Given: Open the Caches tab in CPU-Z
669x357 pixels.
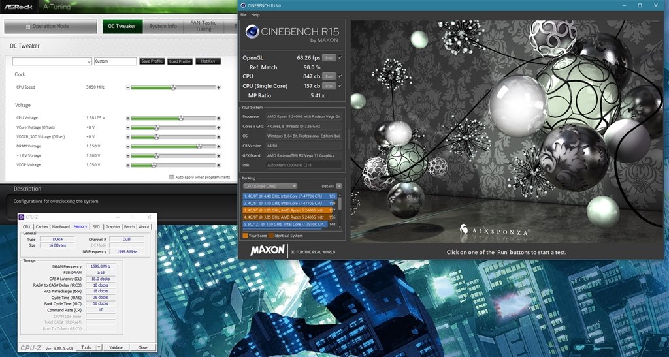Looking at the screenshot, I should (x=42, y=227).
